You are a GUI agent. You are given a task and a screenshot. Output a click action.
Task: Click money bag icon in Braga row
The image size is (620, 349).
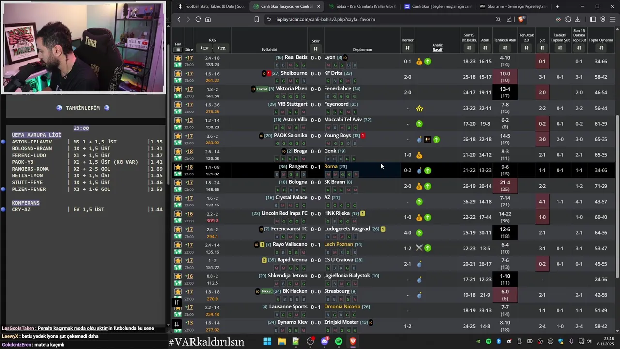tap(419, 155)
